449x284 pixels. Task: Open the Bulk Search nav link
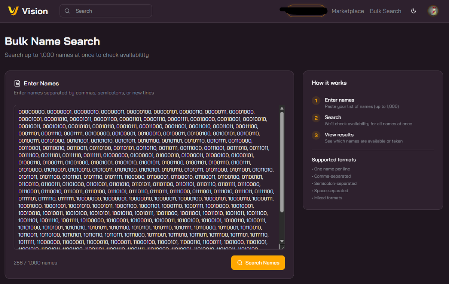tap(385, 11)
